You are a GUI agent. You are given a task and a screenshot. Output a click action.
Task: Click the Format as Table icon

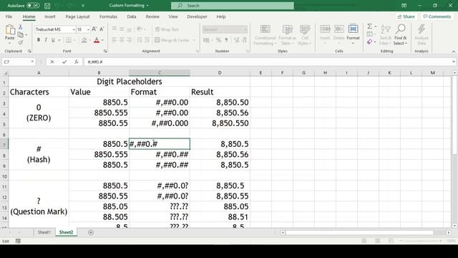coord(287,29)
